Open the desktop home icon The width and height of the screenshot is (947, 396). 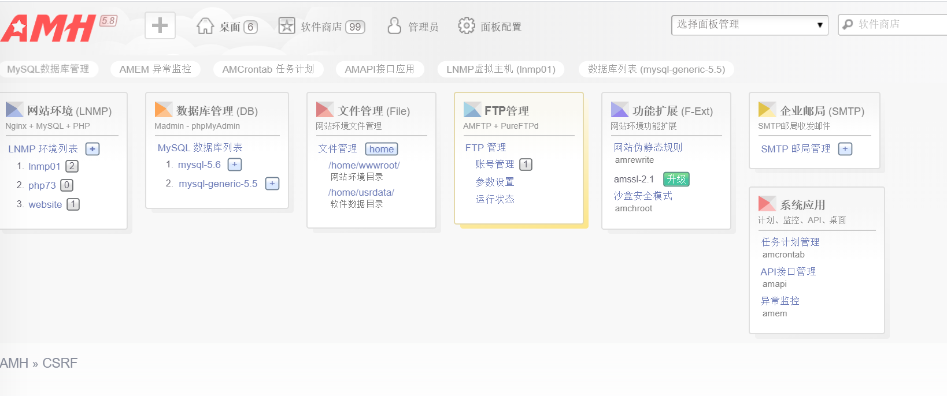205,26
